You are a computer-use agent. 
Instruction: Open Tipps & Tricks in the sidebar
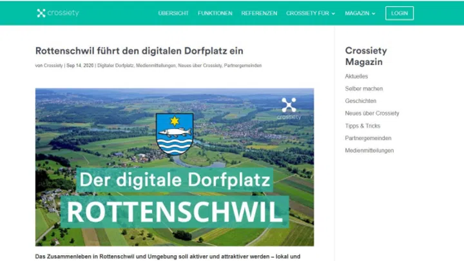pyautogui.click(x=362, y=126)
